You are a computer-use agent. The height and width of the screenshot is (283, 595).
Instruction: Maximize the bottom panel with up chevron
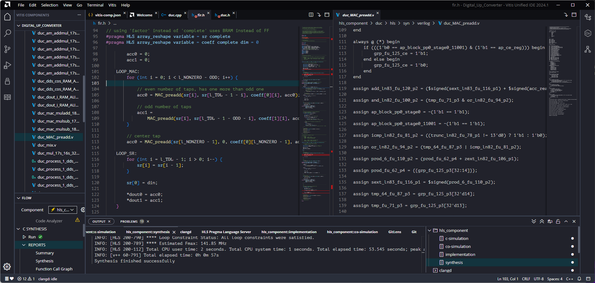[566, 221]
